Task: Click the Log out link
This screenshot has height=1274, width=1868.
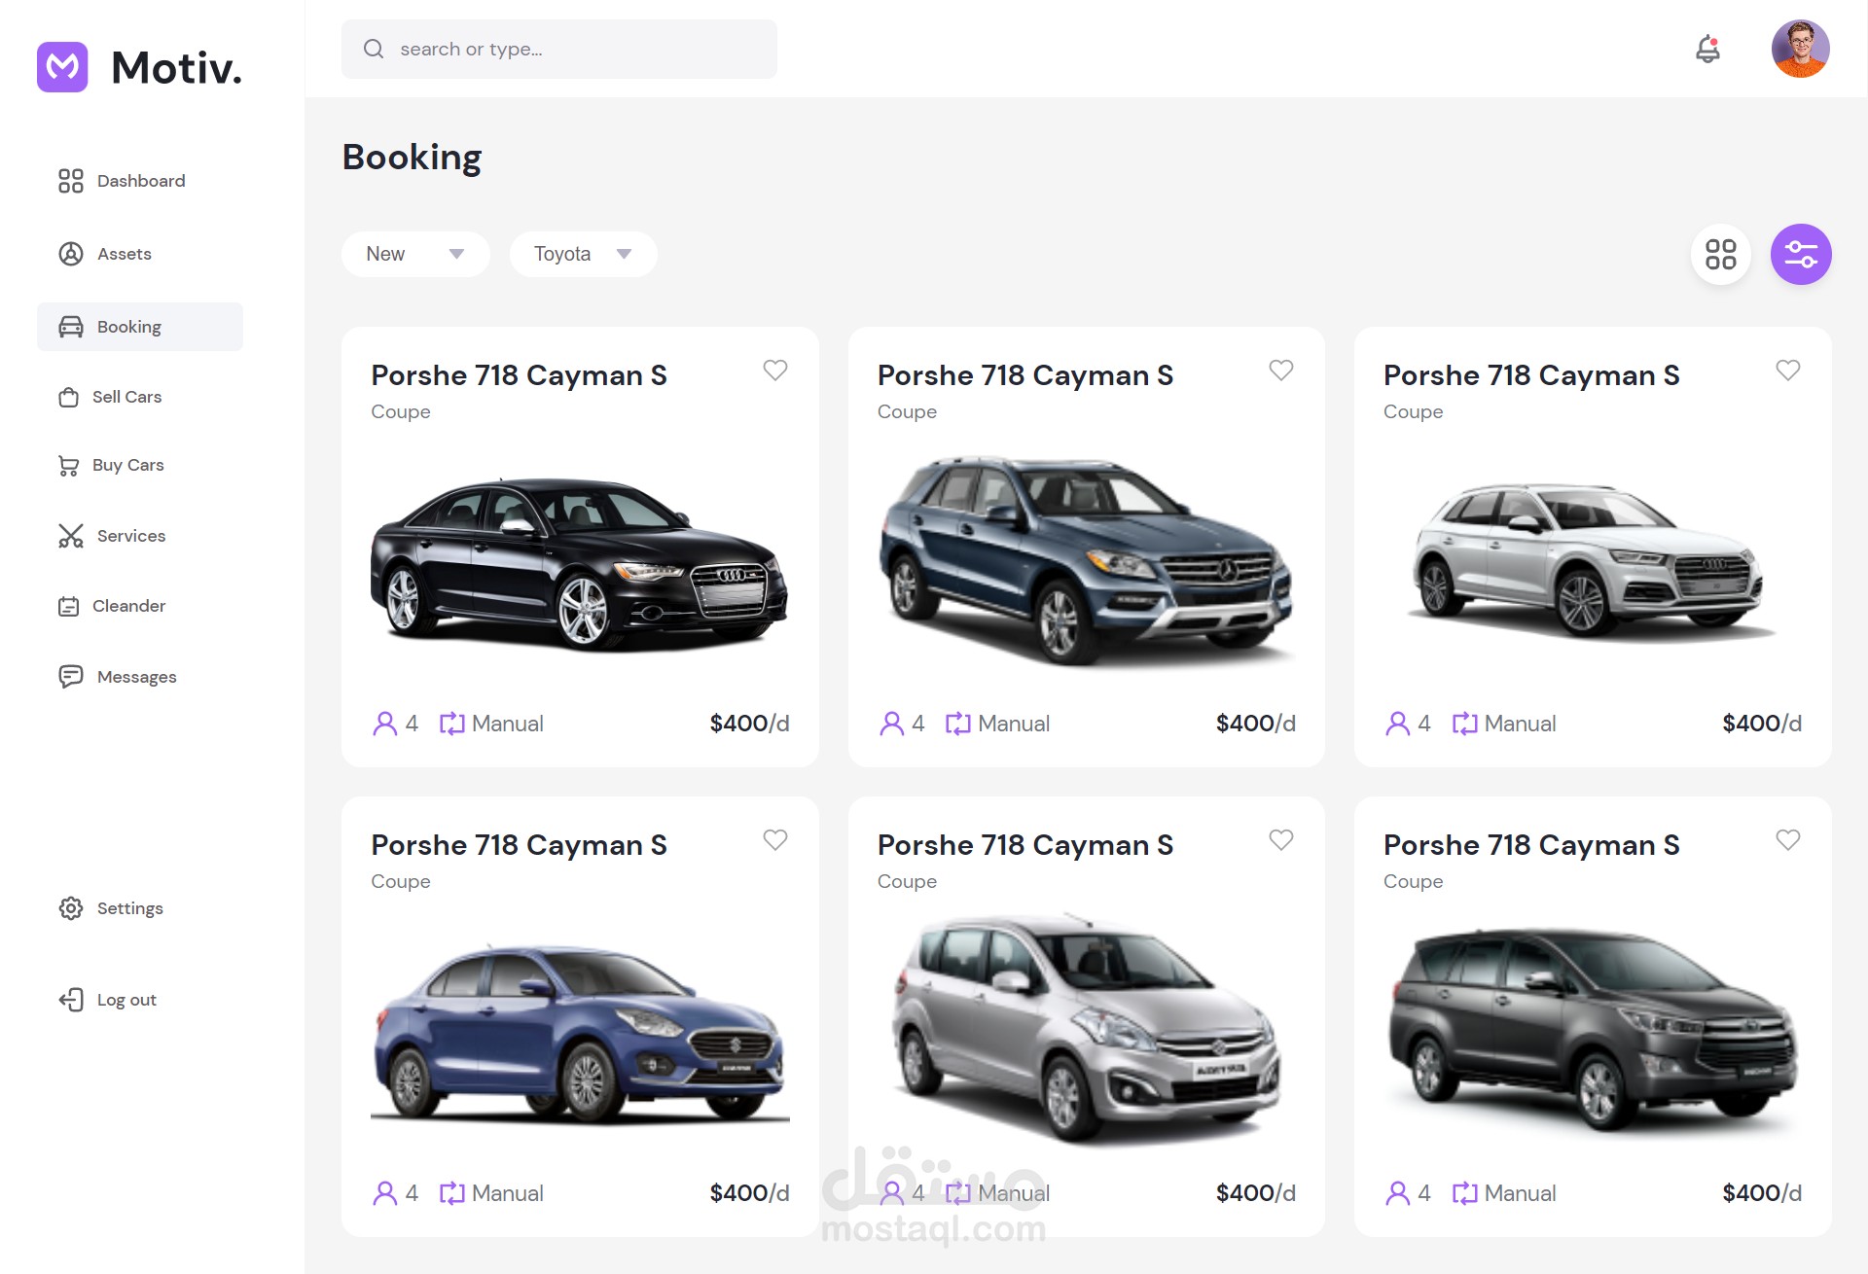Action: tap(126, 1000)
